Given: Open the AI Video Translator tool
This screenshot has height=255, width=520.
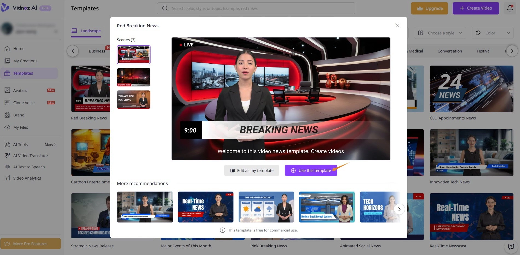Looking at the screenshot, I should pos(31,156).
